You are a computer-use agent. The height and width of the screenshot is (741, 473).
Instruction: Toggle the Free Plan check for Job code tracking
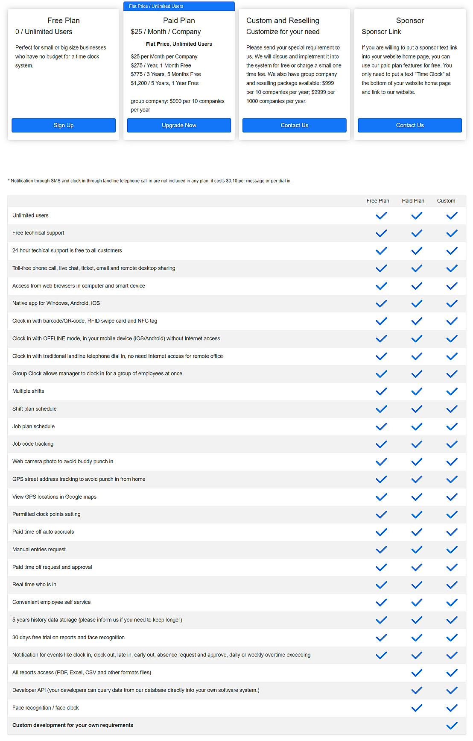pos(380,444)
